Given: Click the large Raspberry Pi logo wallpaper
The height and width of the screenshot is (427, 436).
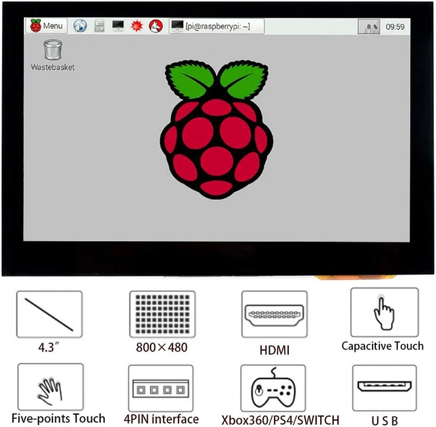Looking at the screenshot, I should point(217,129).
